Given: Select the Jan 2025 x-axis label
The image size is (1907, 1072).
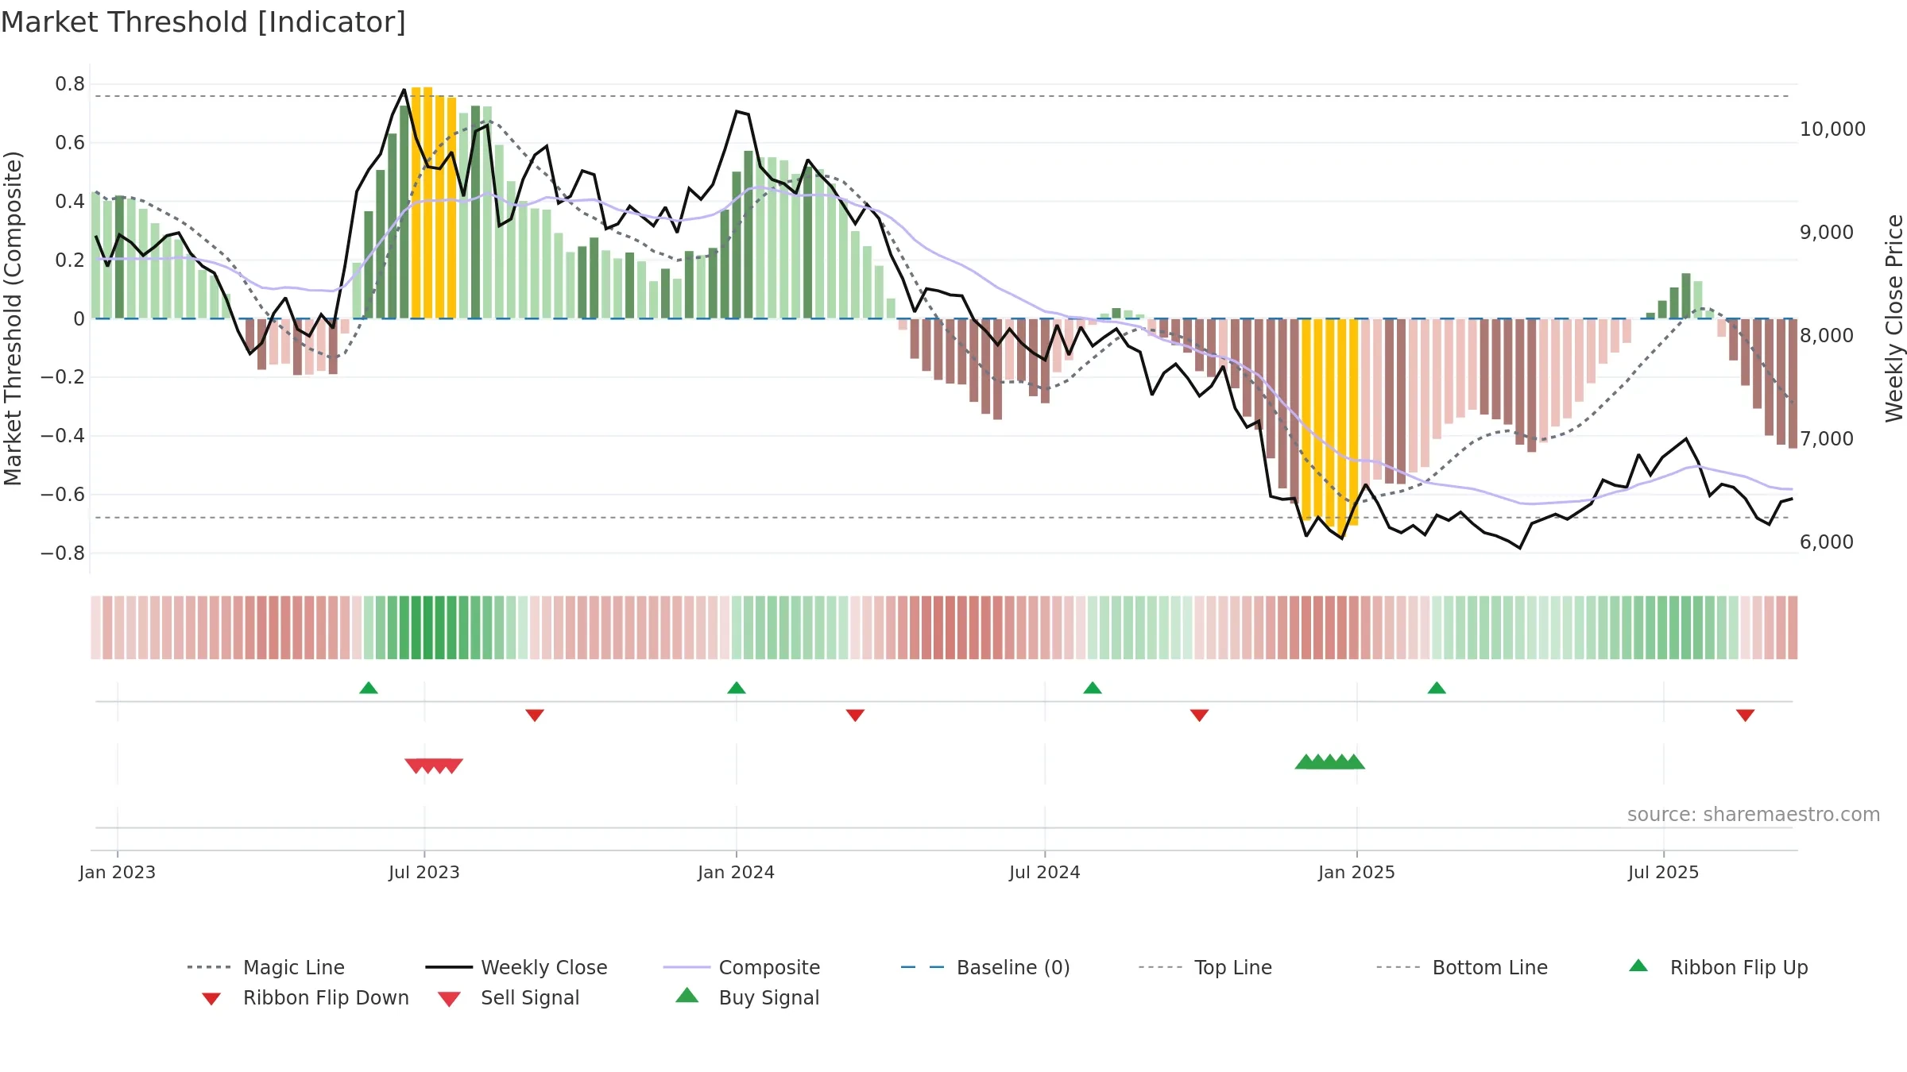Looking at the screenshot, I should click(x=1357, y=872).
